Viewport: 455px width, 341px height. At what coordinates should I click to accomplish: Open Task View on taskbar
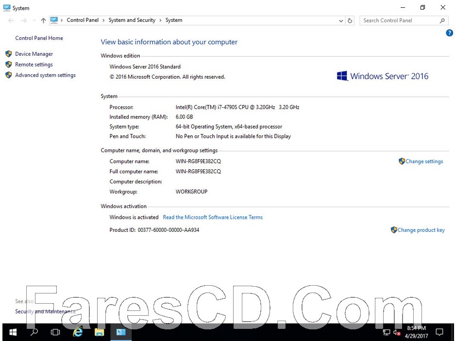pyautogui.click(x=55, y=332)
